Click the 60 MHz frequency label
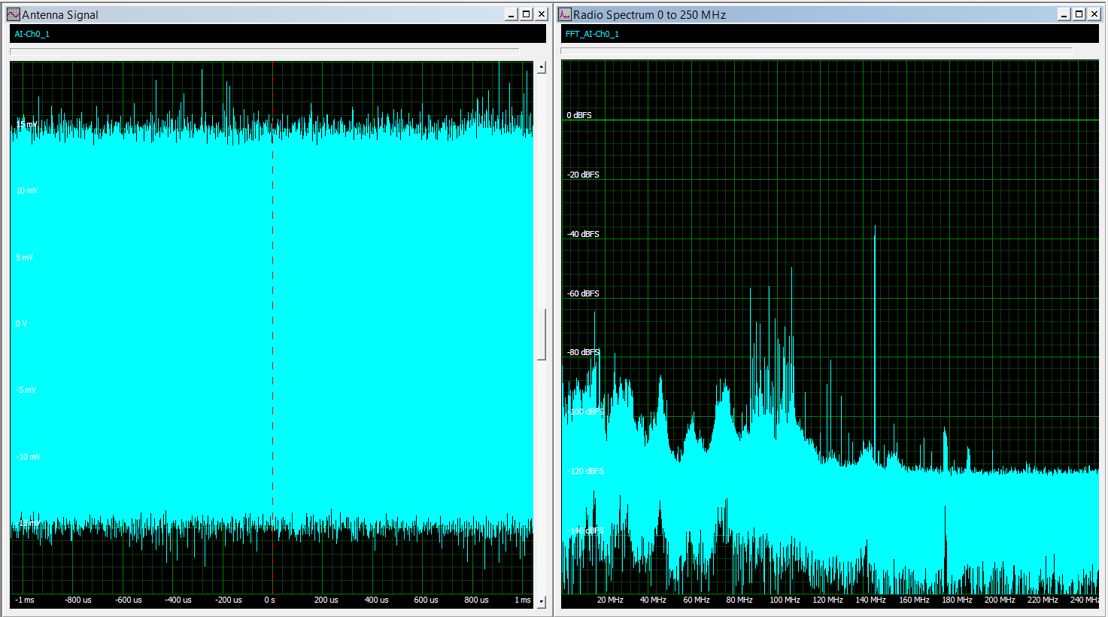 pos(697,600)
